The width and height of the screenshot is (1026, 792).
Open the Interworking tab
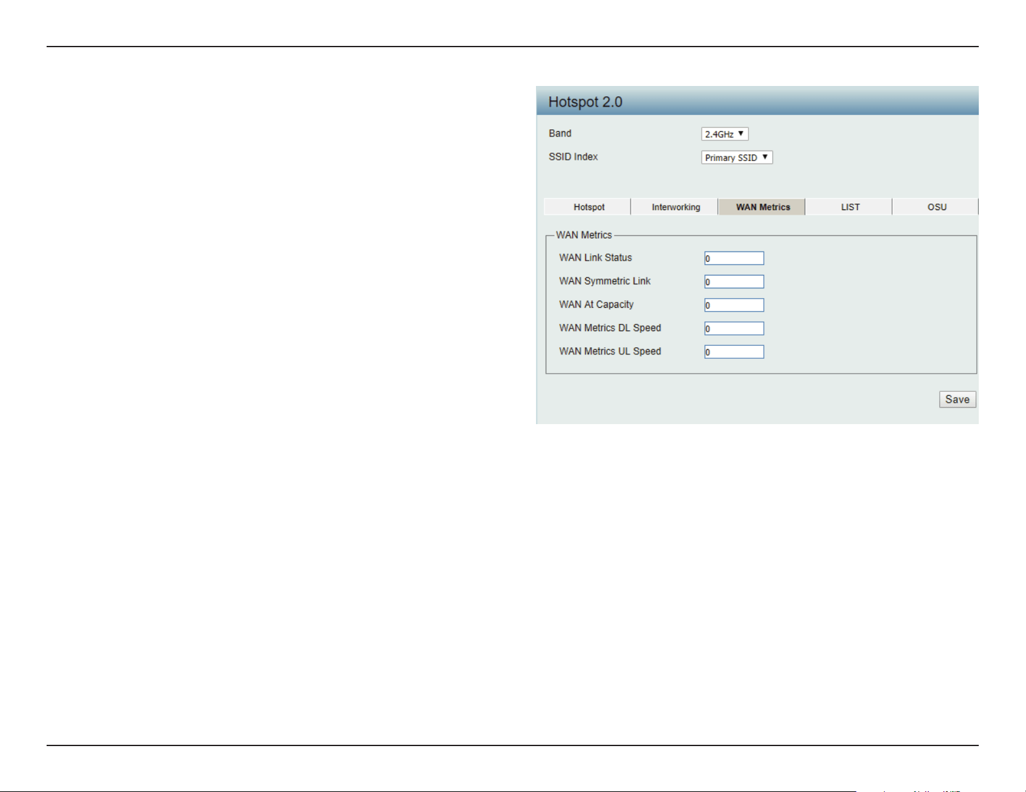[x=675, y=207]
